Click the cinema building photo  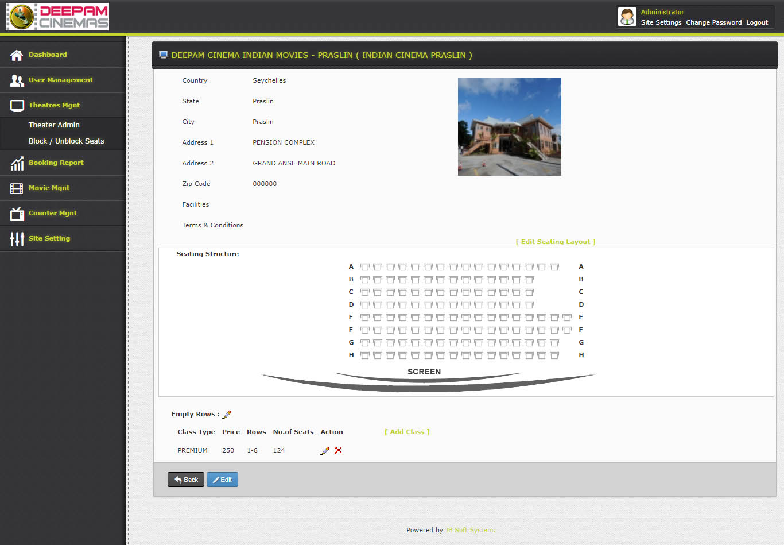(x=510, y=127)
